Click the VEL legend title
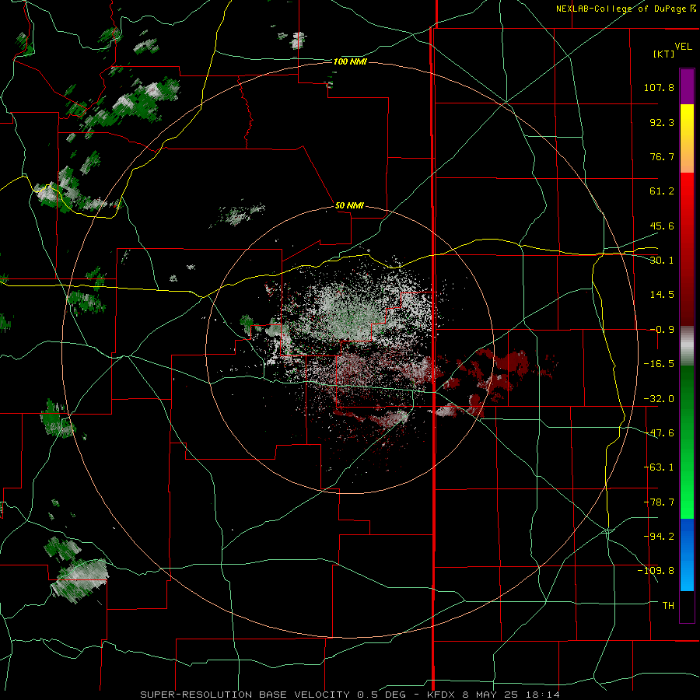 684,46
